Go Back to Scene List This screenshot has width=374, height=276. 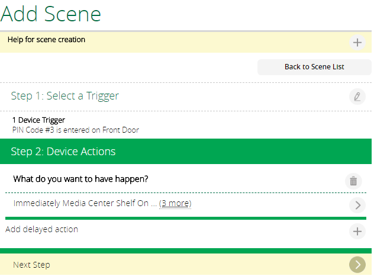(314, 67)
